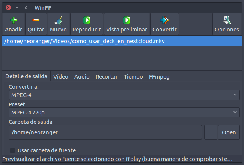Image resolution: width=244 pixels, height=165 pixels.
Task: Select the FFmpeg tab
Action: (159, 76)
